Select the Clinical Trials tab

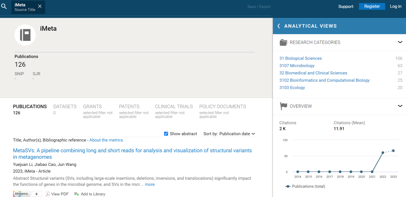174,111
